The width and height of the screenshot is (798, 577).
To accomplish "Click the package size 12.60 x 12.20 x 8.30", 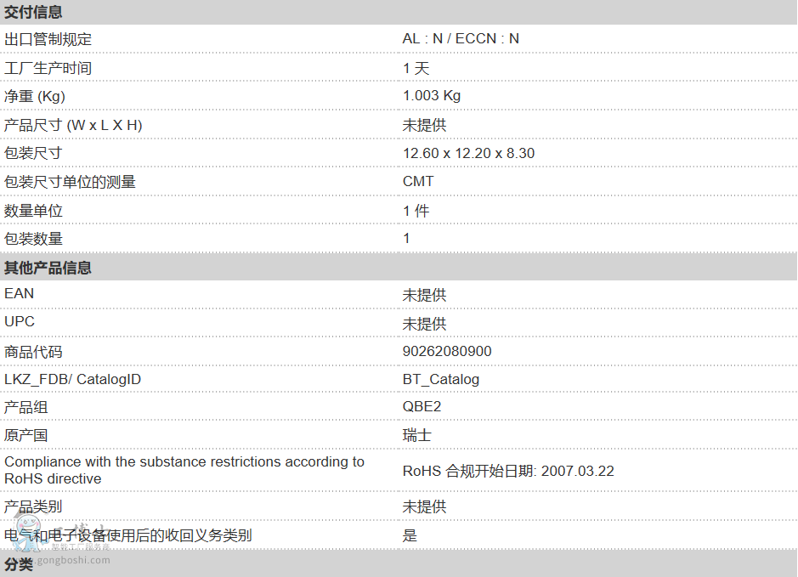I will click(468, 154).
